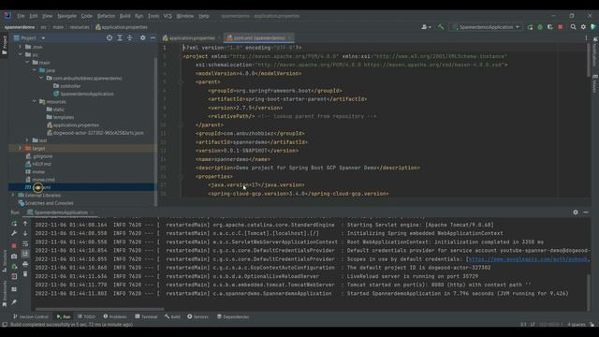The width and height of the screenshot is (599, 337).
Task: Clear console with trash icon
Action: coord(25,274)
